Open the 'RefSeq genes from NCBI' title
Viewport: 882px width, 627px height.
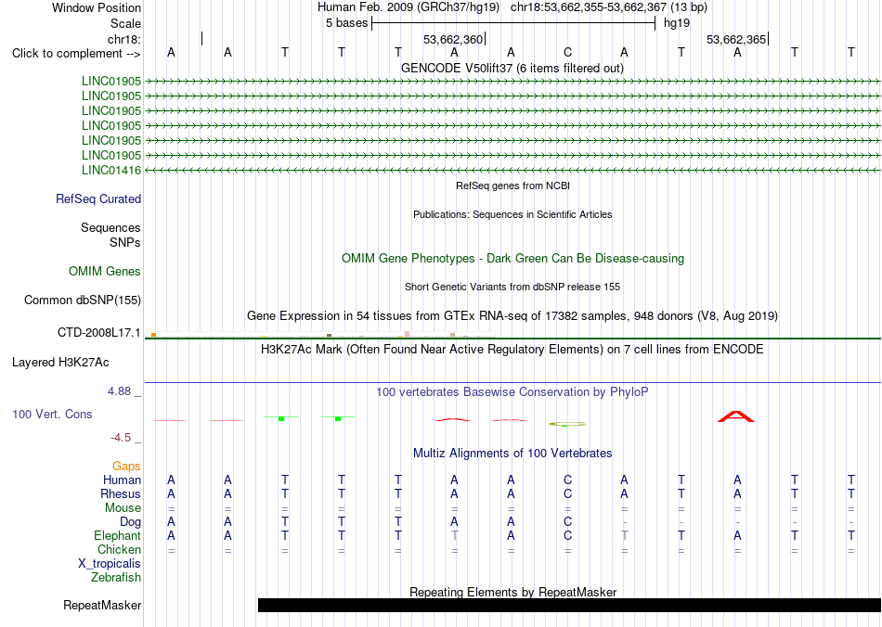pyautogui.click(x=512, y=186)
